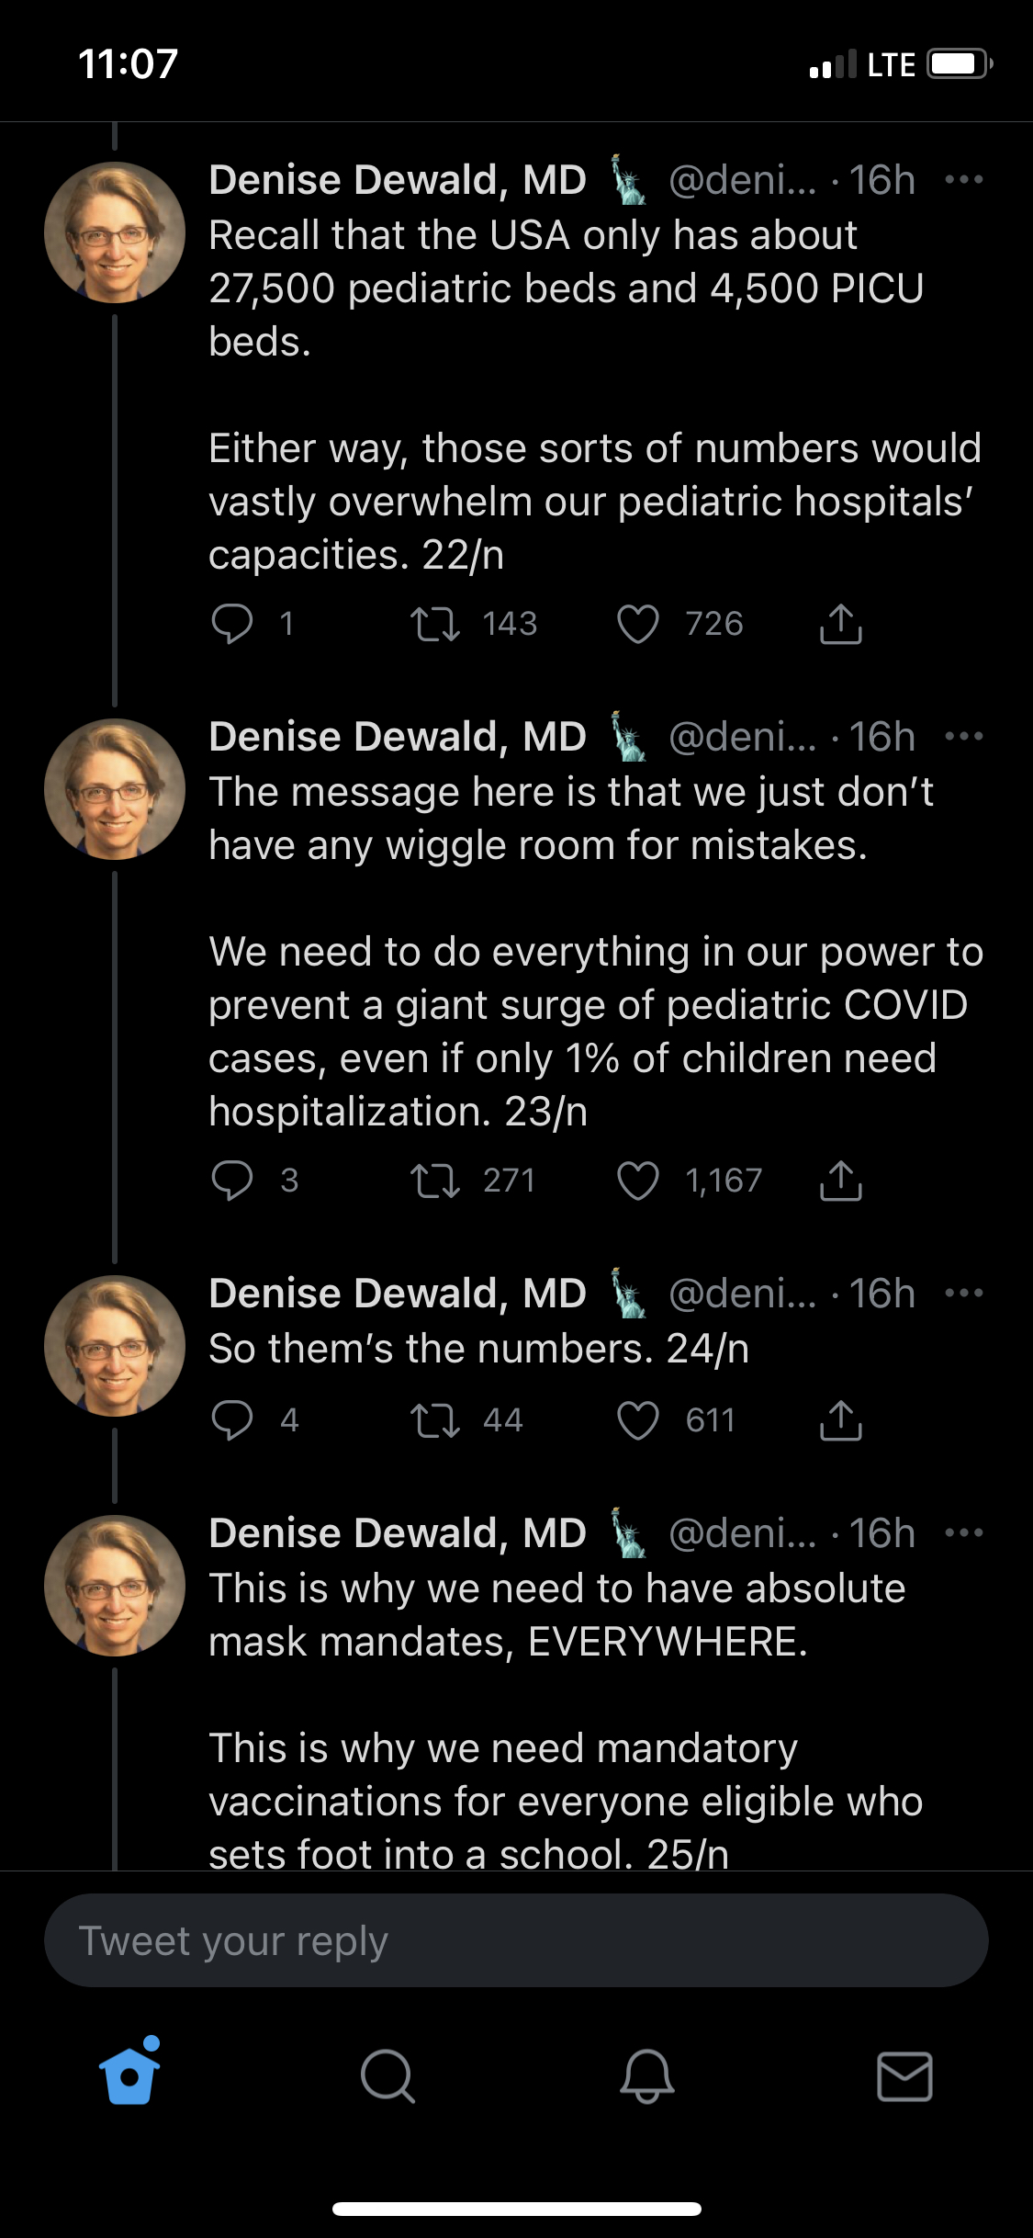
Task: Share the 23/n wiggle room tweet
Action: click(840, 1181)
